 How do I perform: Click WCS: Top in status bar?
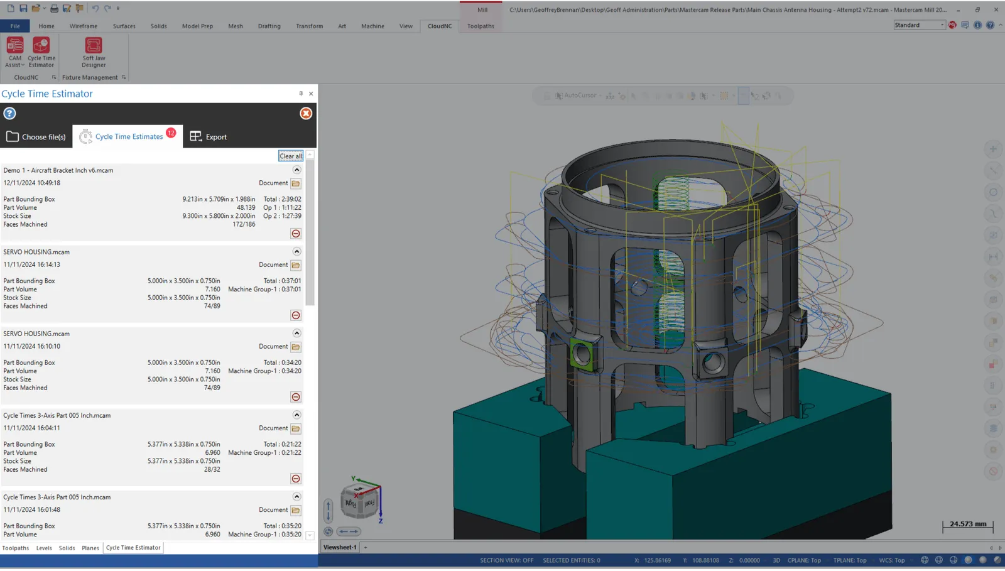(x=892, y=560)
